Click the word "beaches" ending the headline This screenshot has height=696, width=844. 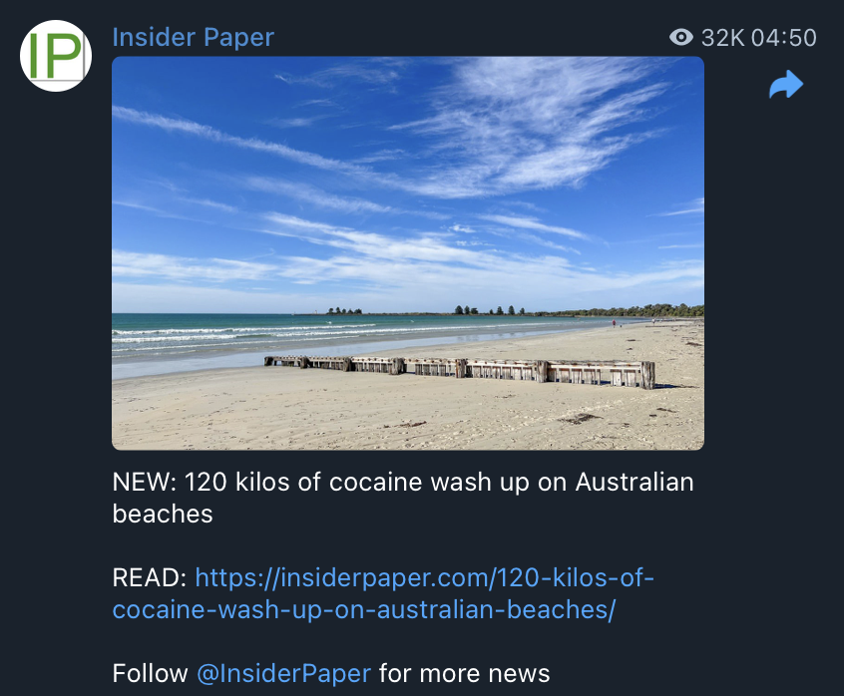(163, 515)
